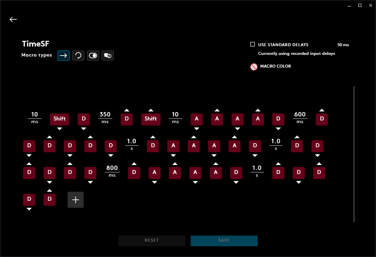Screen dimensions: 376x257
Task: Select the No Repeat macro type
Action: pos(64,56)
